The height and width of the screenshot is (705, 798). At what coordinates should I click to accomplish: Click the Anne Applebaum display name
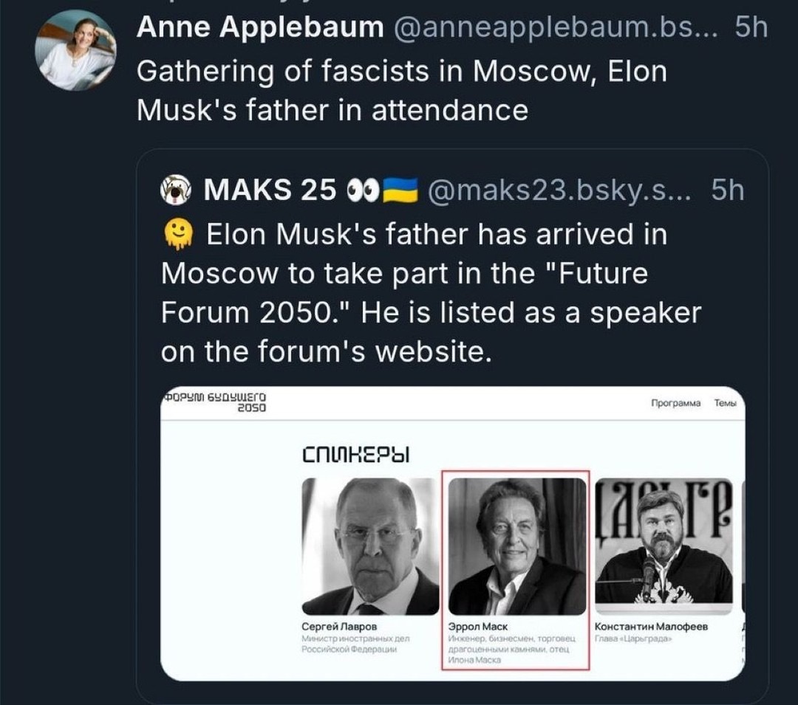[260, 27]
